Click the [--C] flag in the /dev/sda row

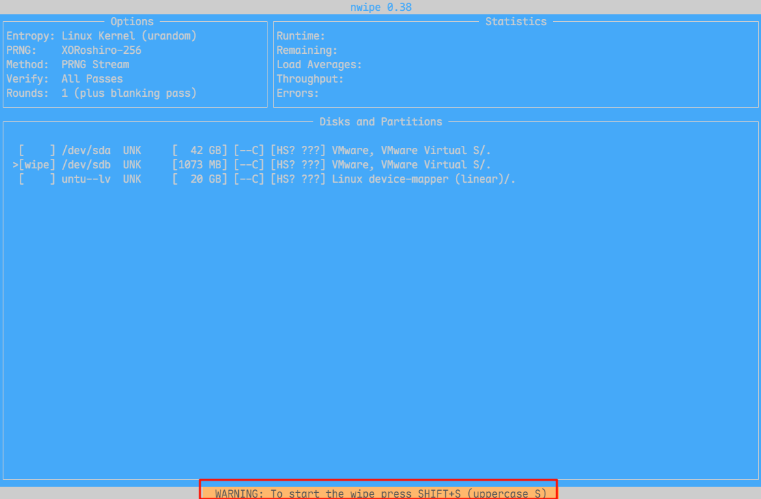click(249, 151)
